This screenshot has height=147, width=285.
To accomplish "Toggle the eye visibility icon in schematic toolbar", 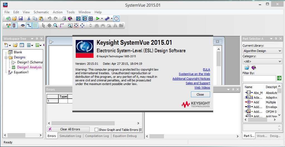I will [23, 25].
